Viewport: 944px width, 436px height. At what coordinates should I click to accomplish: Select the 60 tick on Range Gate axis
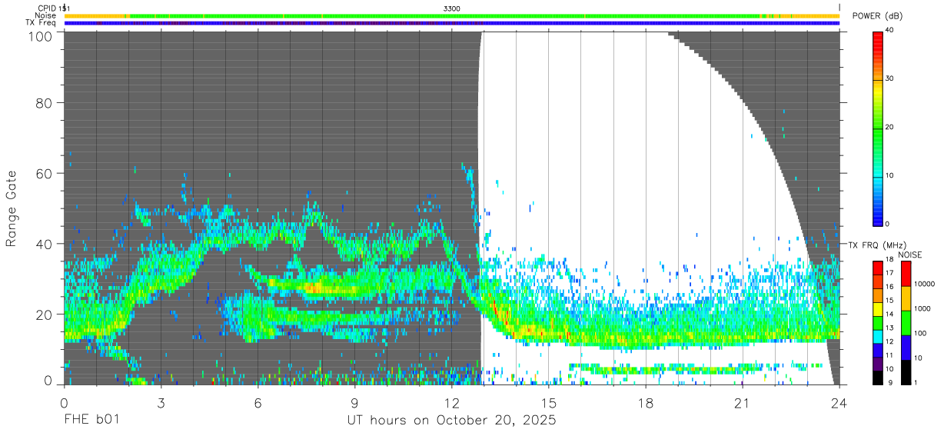click(45, 174)
